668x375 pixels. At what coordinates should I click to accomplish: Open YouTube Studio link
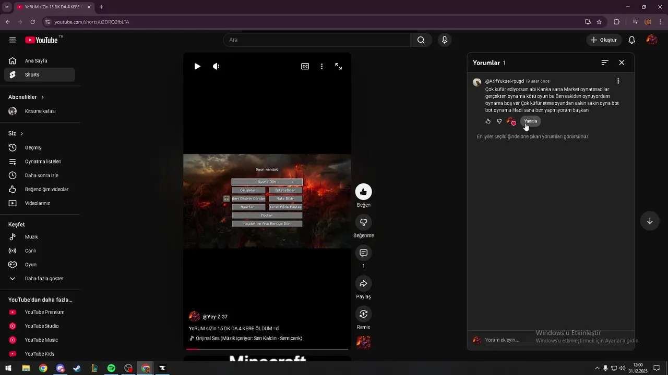[x=40, y=326]
